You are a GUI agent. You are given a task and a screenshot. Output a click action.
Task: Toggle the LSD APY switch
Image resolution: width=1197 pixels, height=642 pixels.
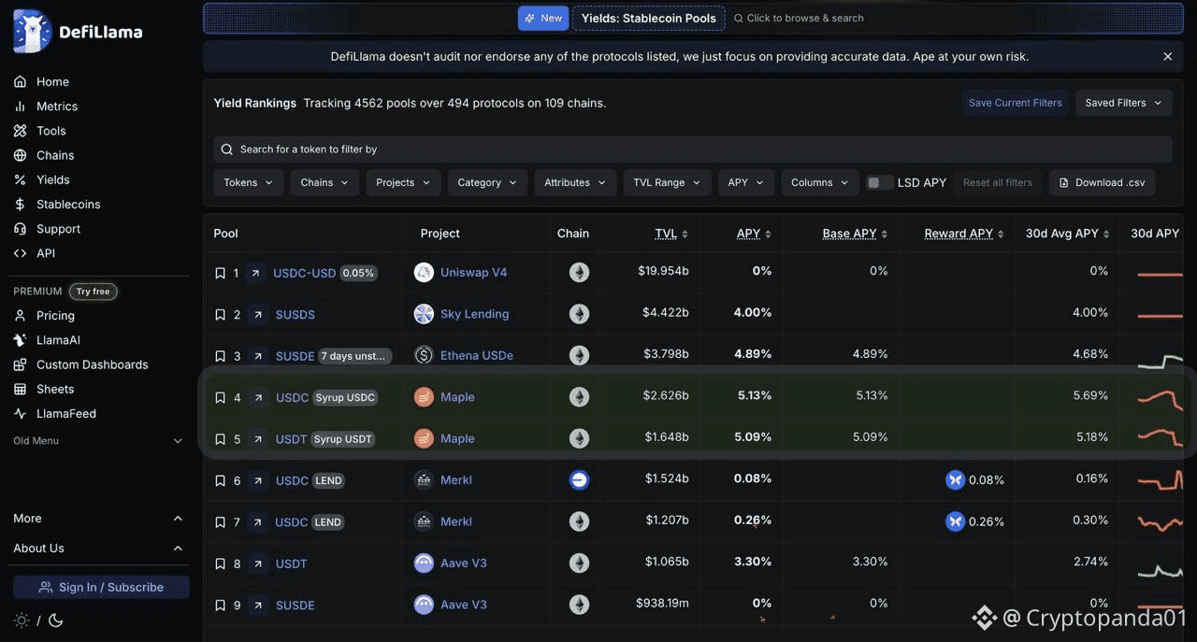(879, 182)
